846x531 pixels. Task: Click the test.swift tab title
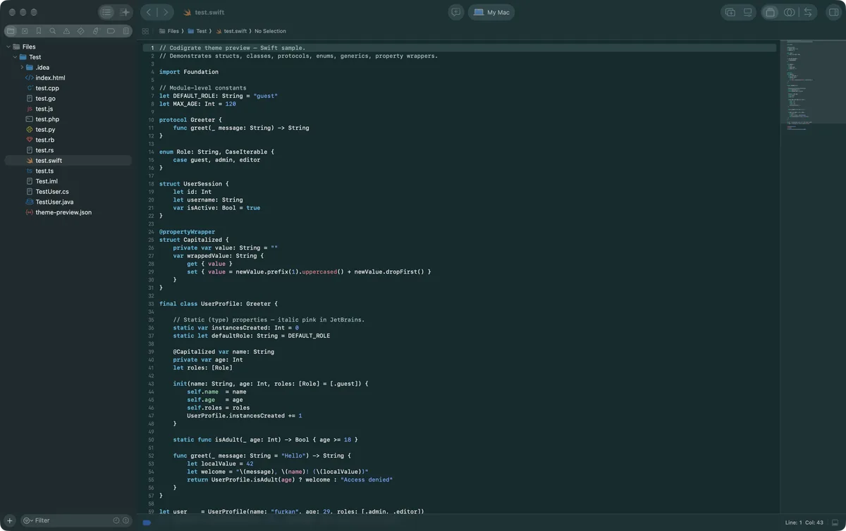coord(209,13)
